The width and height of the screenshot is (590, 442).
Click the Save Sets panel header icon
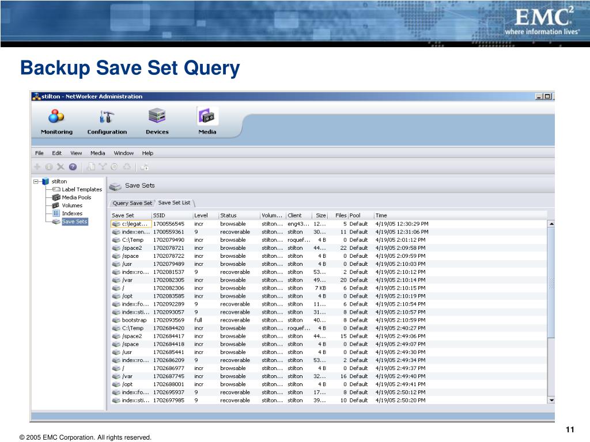[x=115, y=186]
